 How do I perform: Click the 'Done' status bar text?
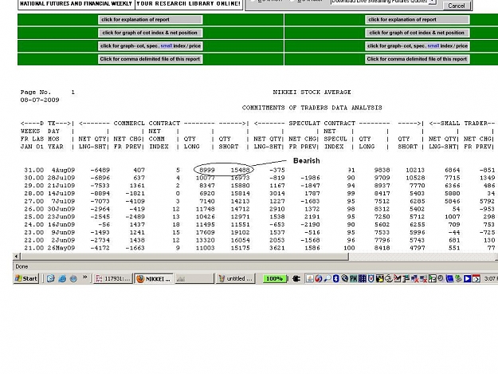22,266
